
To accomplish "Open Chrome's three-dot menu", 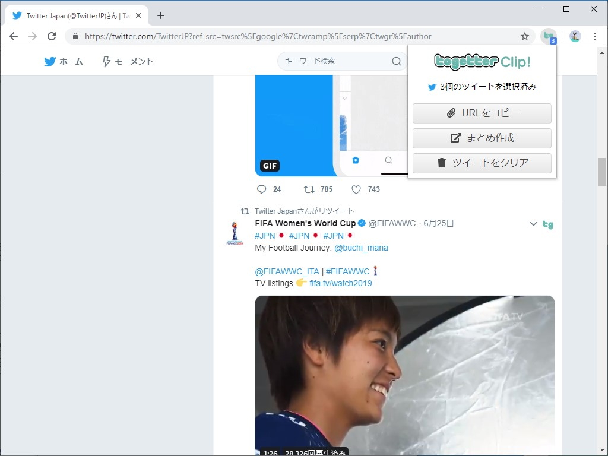I will [x=596, y=36].
